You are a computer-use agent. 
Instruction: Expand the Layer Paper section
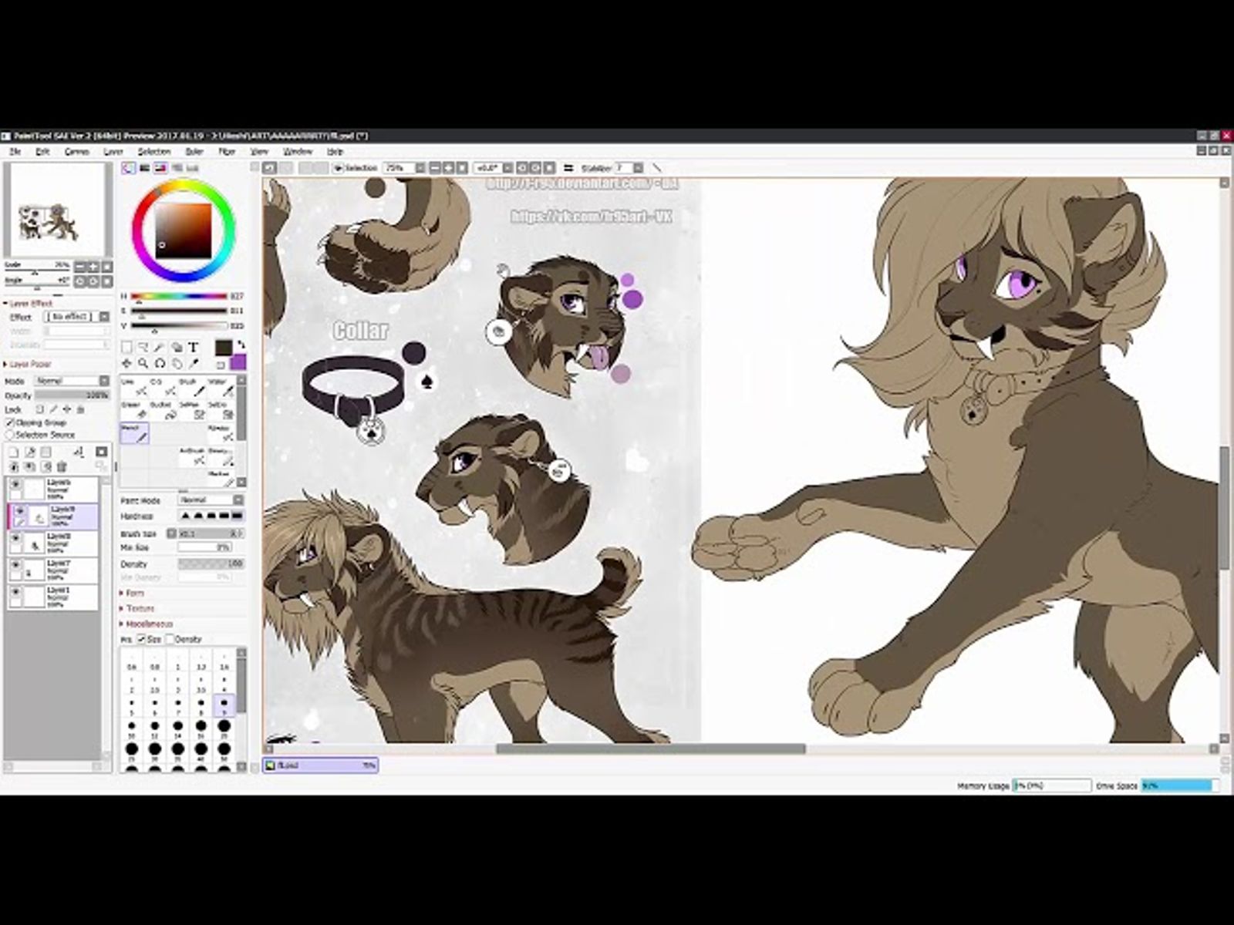(28, 365)
